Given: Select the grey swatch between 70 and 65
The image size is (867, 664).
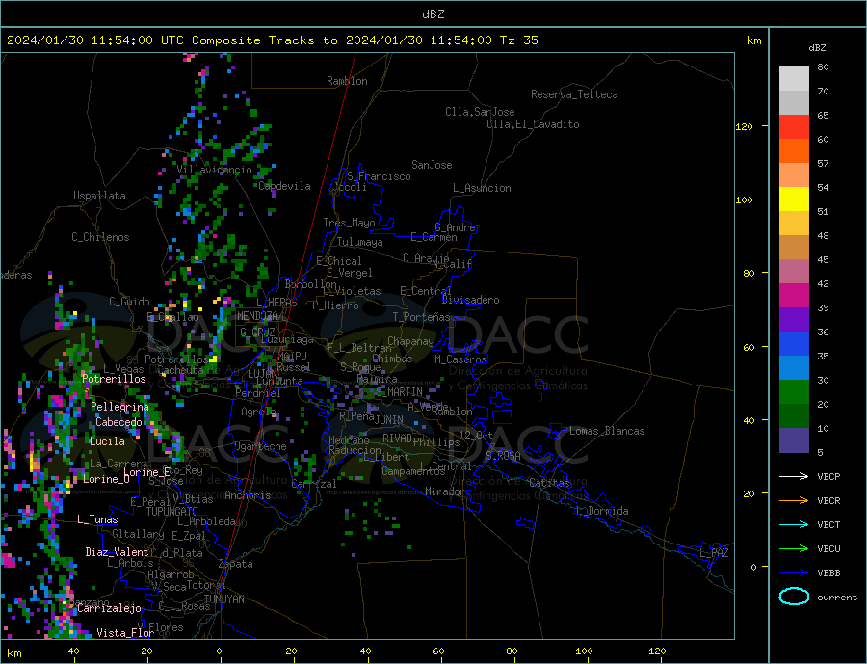Looking at the screenshot, I should click(794, 103).
